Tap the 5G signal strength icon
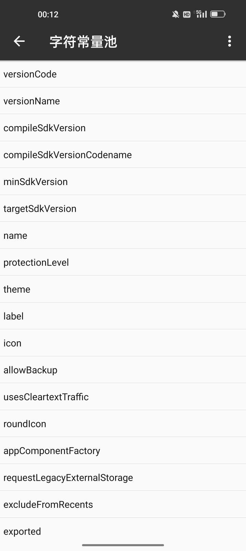 click(x=201, y=14)
